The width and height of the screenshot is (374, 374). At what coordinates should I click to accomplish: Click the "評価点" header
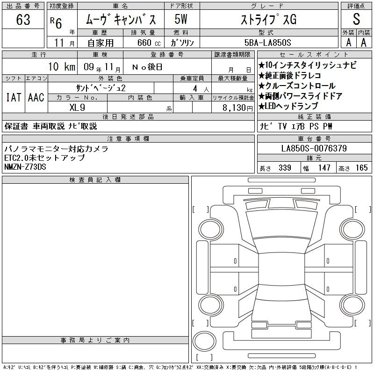tap(356, 6)
